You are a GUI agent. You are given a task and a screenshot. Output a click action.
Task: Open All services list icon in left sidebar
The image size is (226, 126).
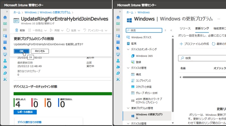click(5, 30)
